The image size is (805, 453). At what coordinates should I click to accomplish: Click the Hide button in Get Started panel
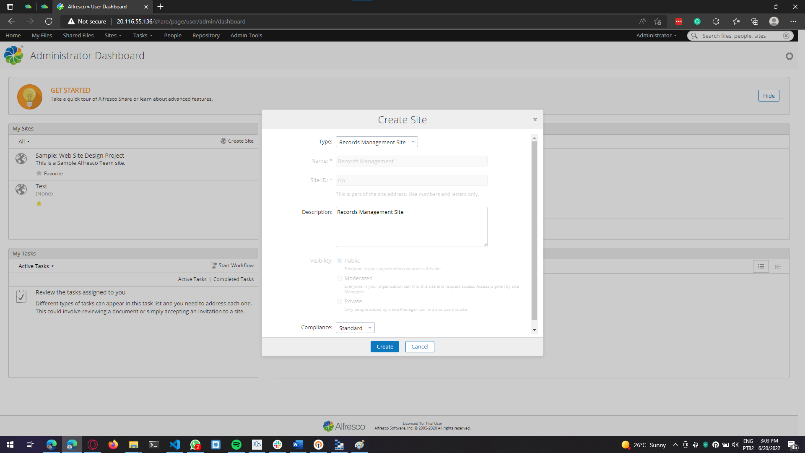coord(769,96)
